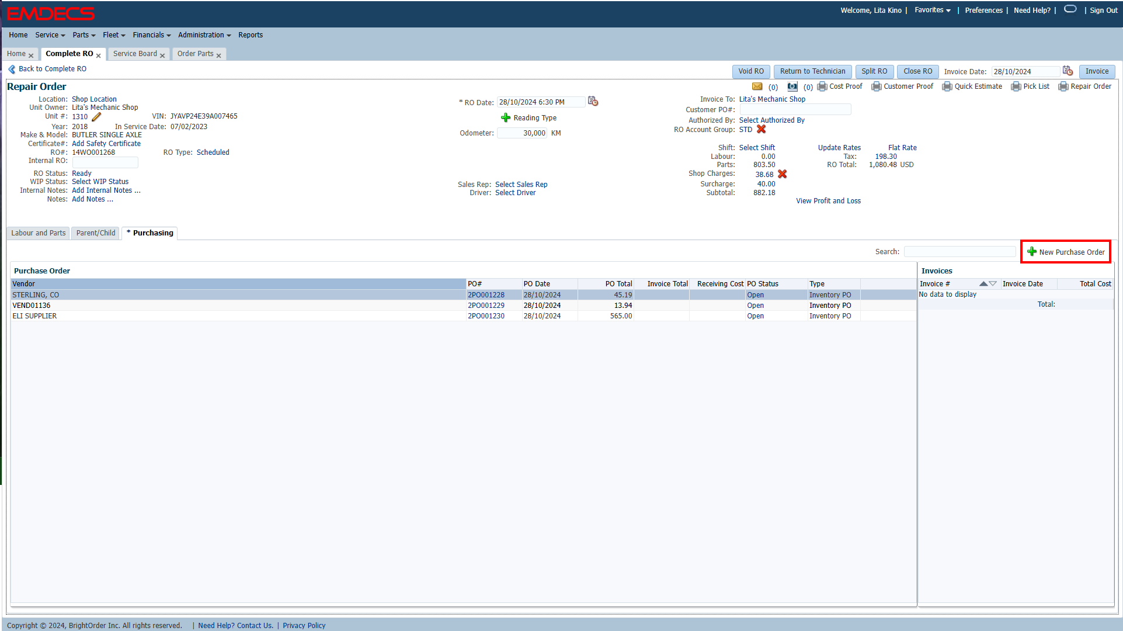Click the Void RO button
The image size is (1123, 631).
(x=751, y=71)
